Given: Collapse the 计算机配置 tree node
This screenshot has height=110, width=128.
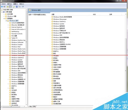Looking at the screenshot, I should pyautogui.click(x=2, y=12).
